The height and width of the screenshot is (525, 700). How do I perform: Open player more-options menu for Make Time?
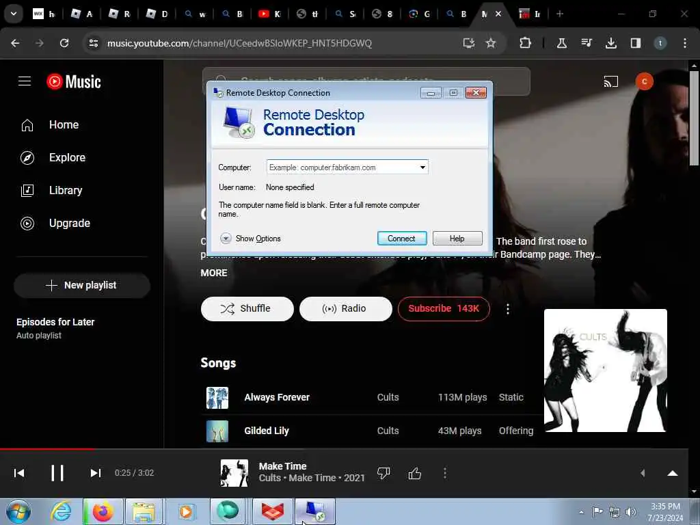tap(444, 473)
